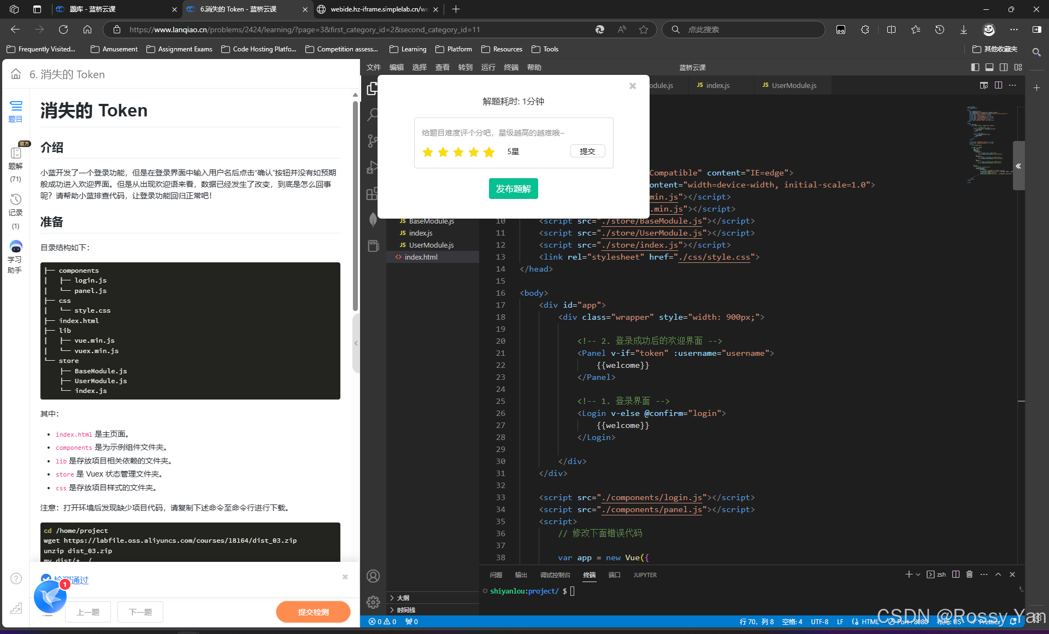Toggle the secondary side bar visibility

click(x=1004, y=67)
